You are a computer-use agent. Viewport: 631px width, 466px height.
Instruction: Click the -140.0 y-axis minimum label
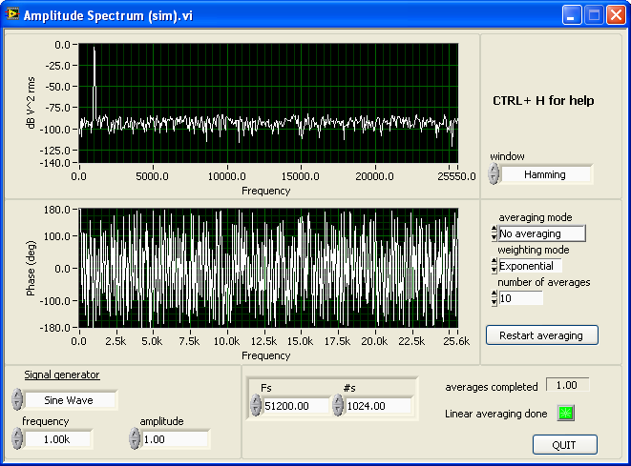pyautogui.click(x=54, y=163)
